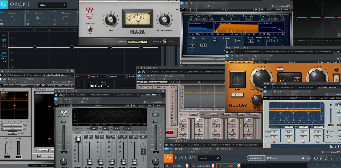341x168 pixels.
Task: Open Reverb Decay Linear dropdown
Action: pos(238,41)
